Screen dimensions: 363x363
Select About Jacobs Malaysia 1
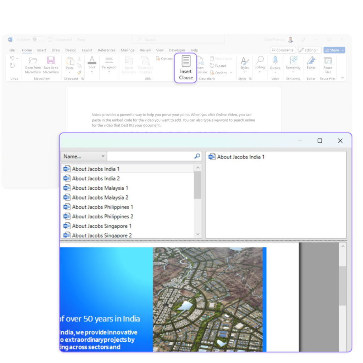128,188
